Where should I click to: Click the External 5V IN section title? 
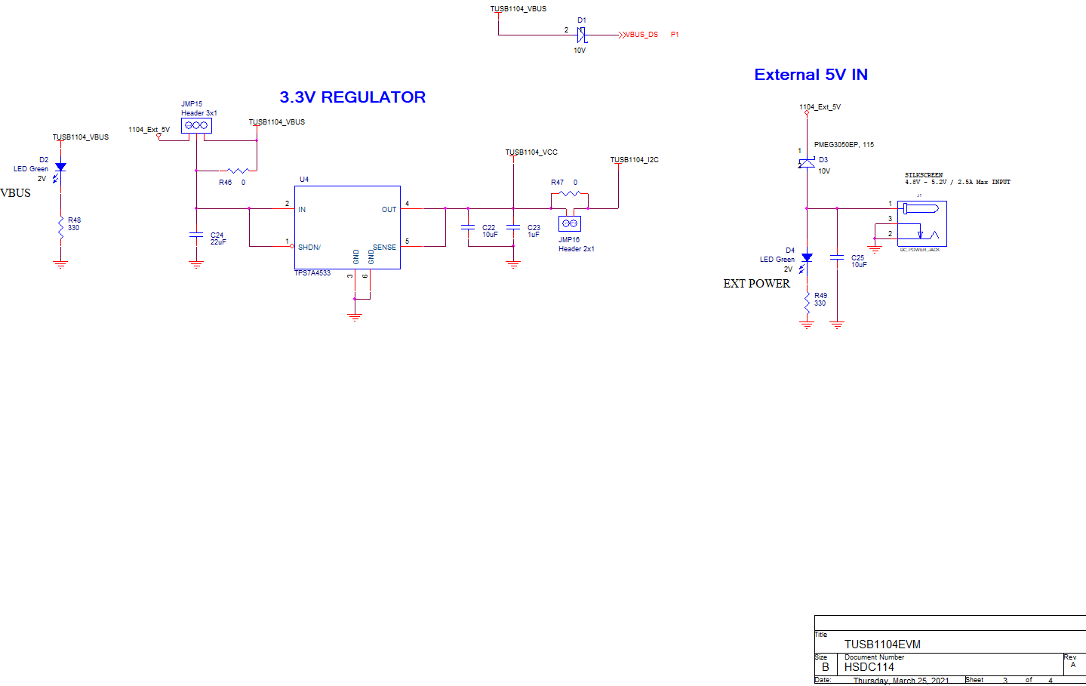coord(811,74)
